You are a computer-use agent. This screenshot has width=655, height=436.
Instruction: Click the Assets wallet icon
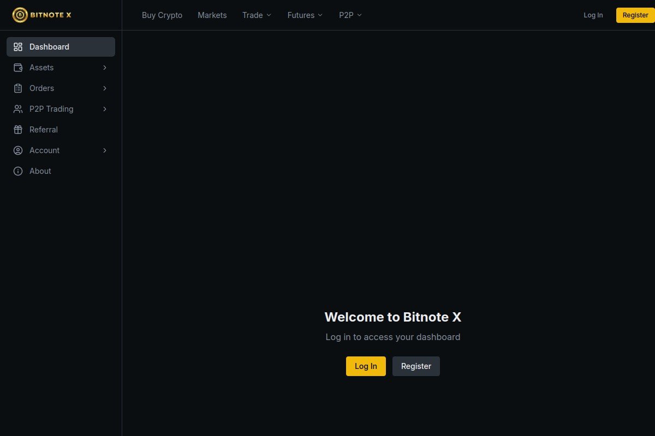click(18, 68)
